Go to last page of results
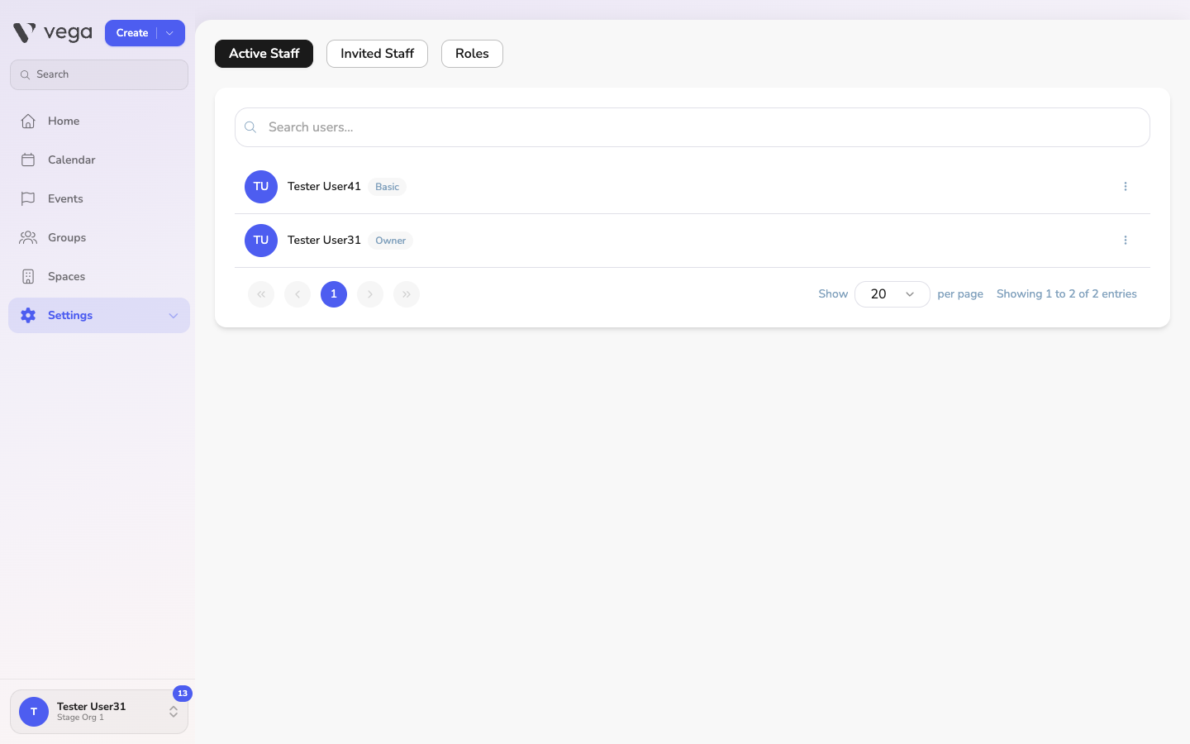1190x744 pixels. (407, 294)
